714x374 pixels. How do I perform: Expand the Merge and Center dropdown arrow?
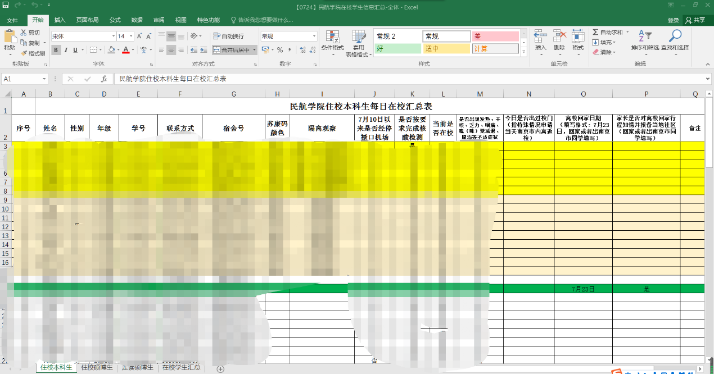click(x=255, y=50)
